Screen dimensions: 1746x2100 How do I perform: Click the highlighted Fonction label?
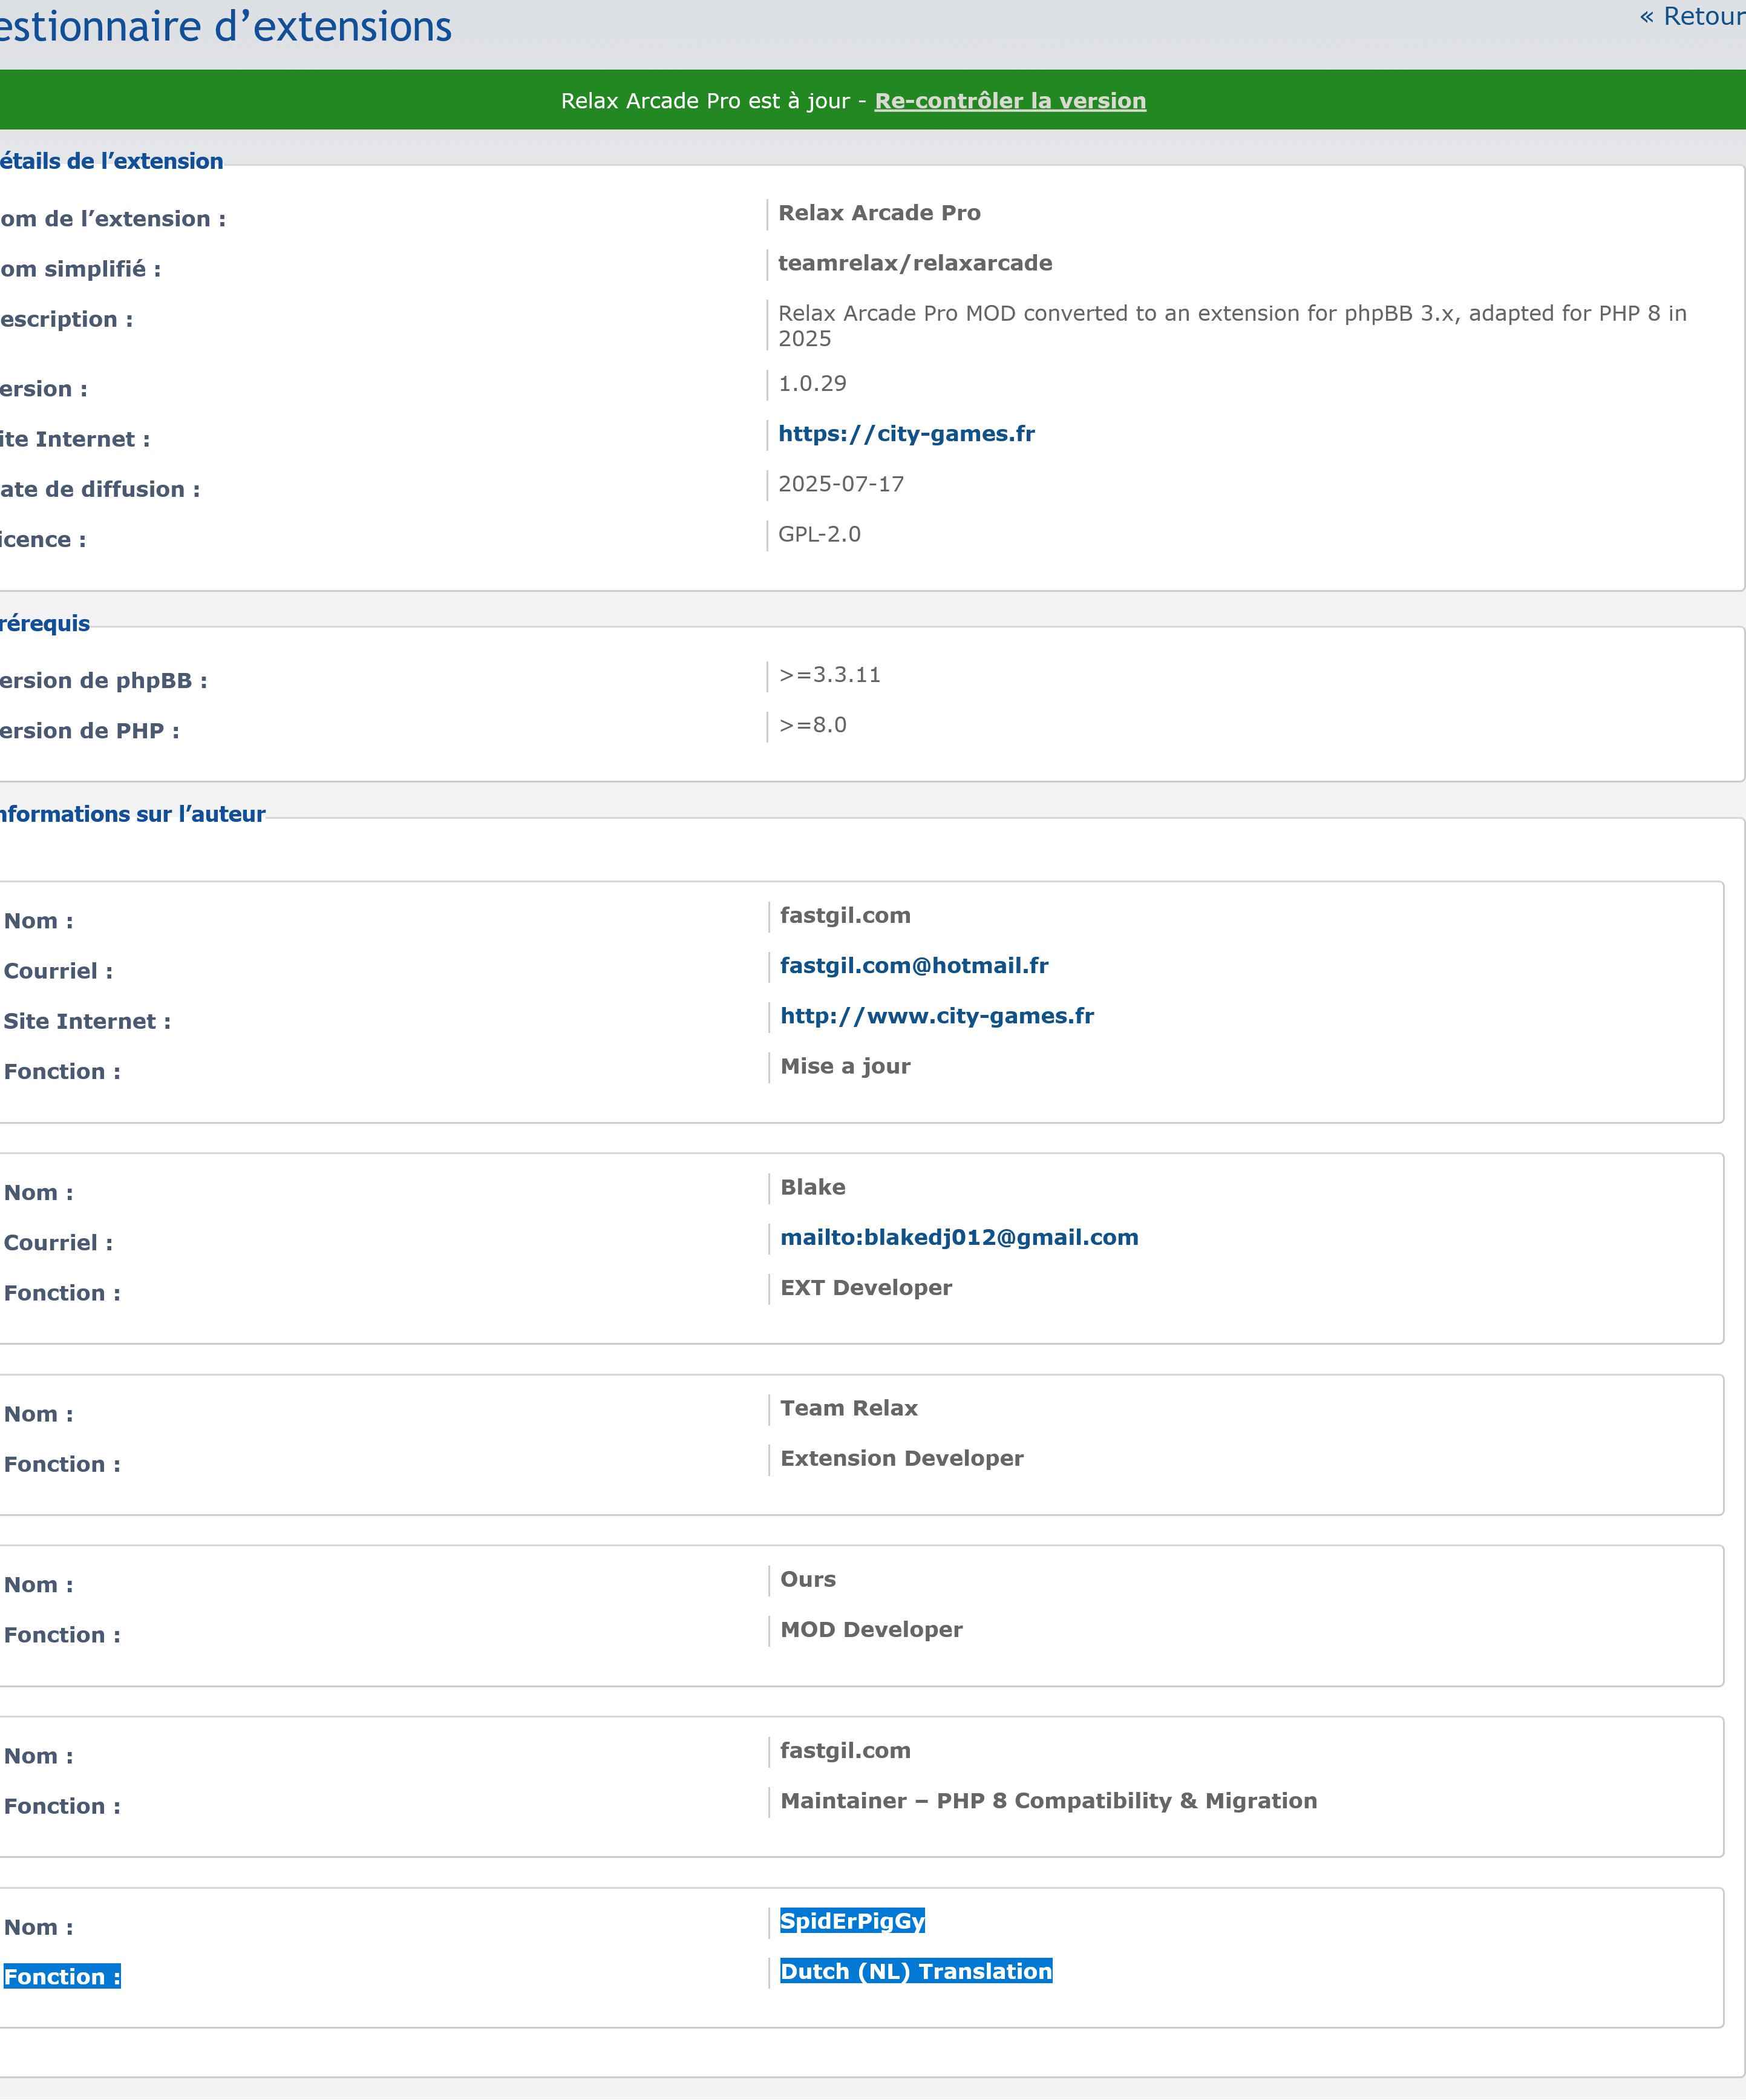(x=61, y=1977)
